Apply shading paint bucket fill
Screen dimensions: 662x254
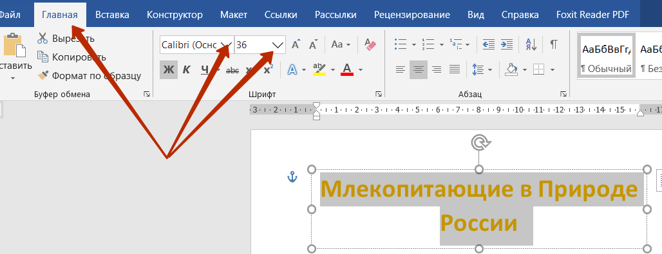(511, 69)
